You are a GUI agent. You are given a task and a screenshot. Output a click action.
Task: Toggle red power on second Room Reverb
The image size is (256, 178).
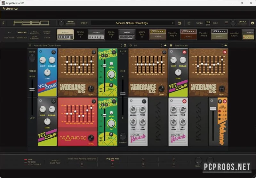(x=184, y=101)
